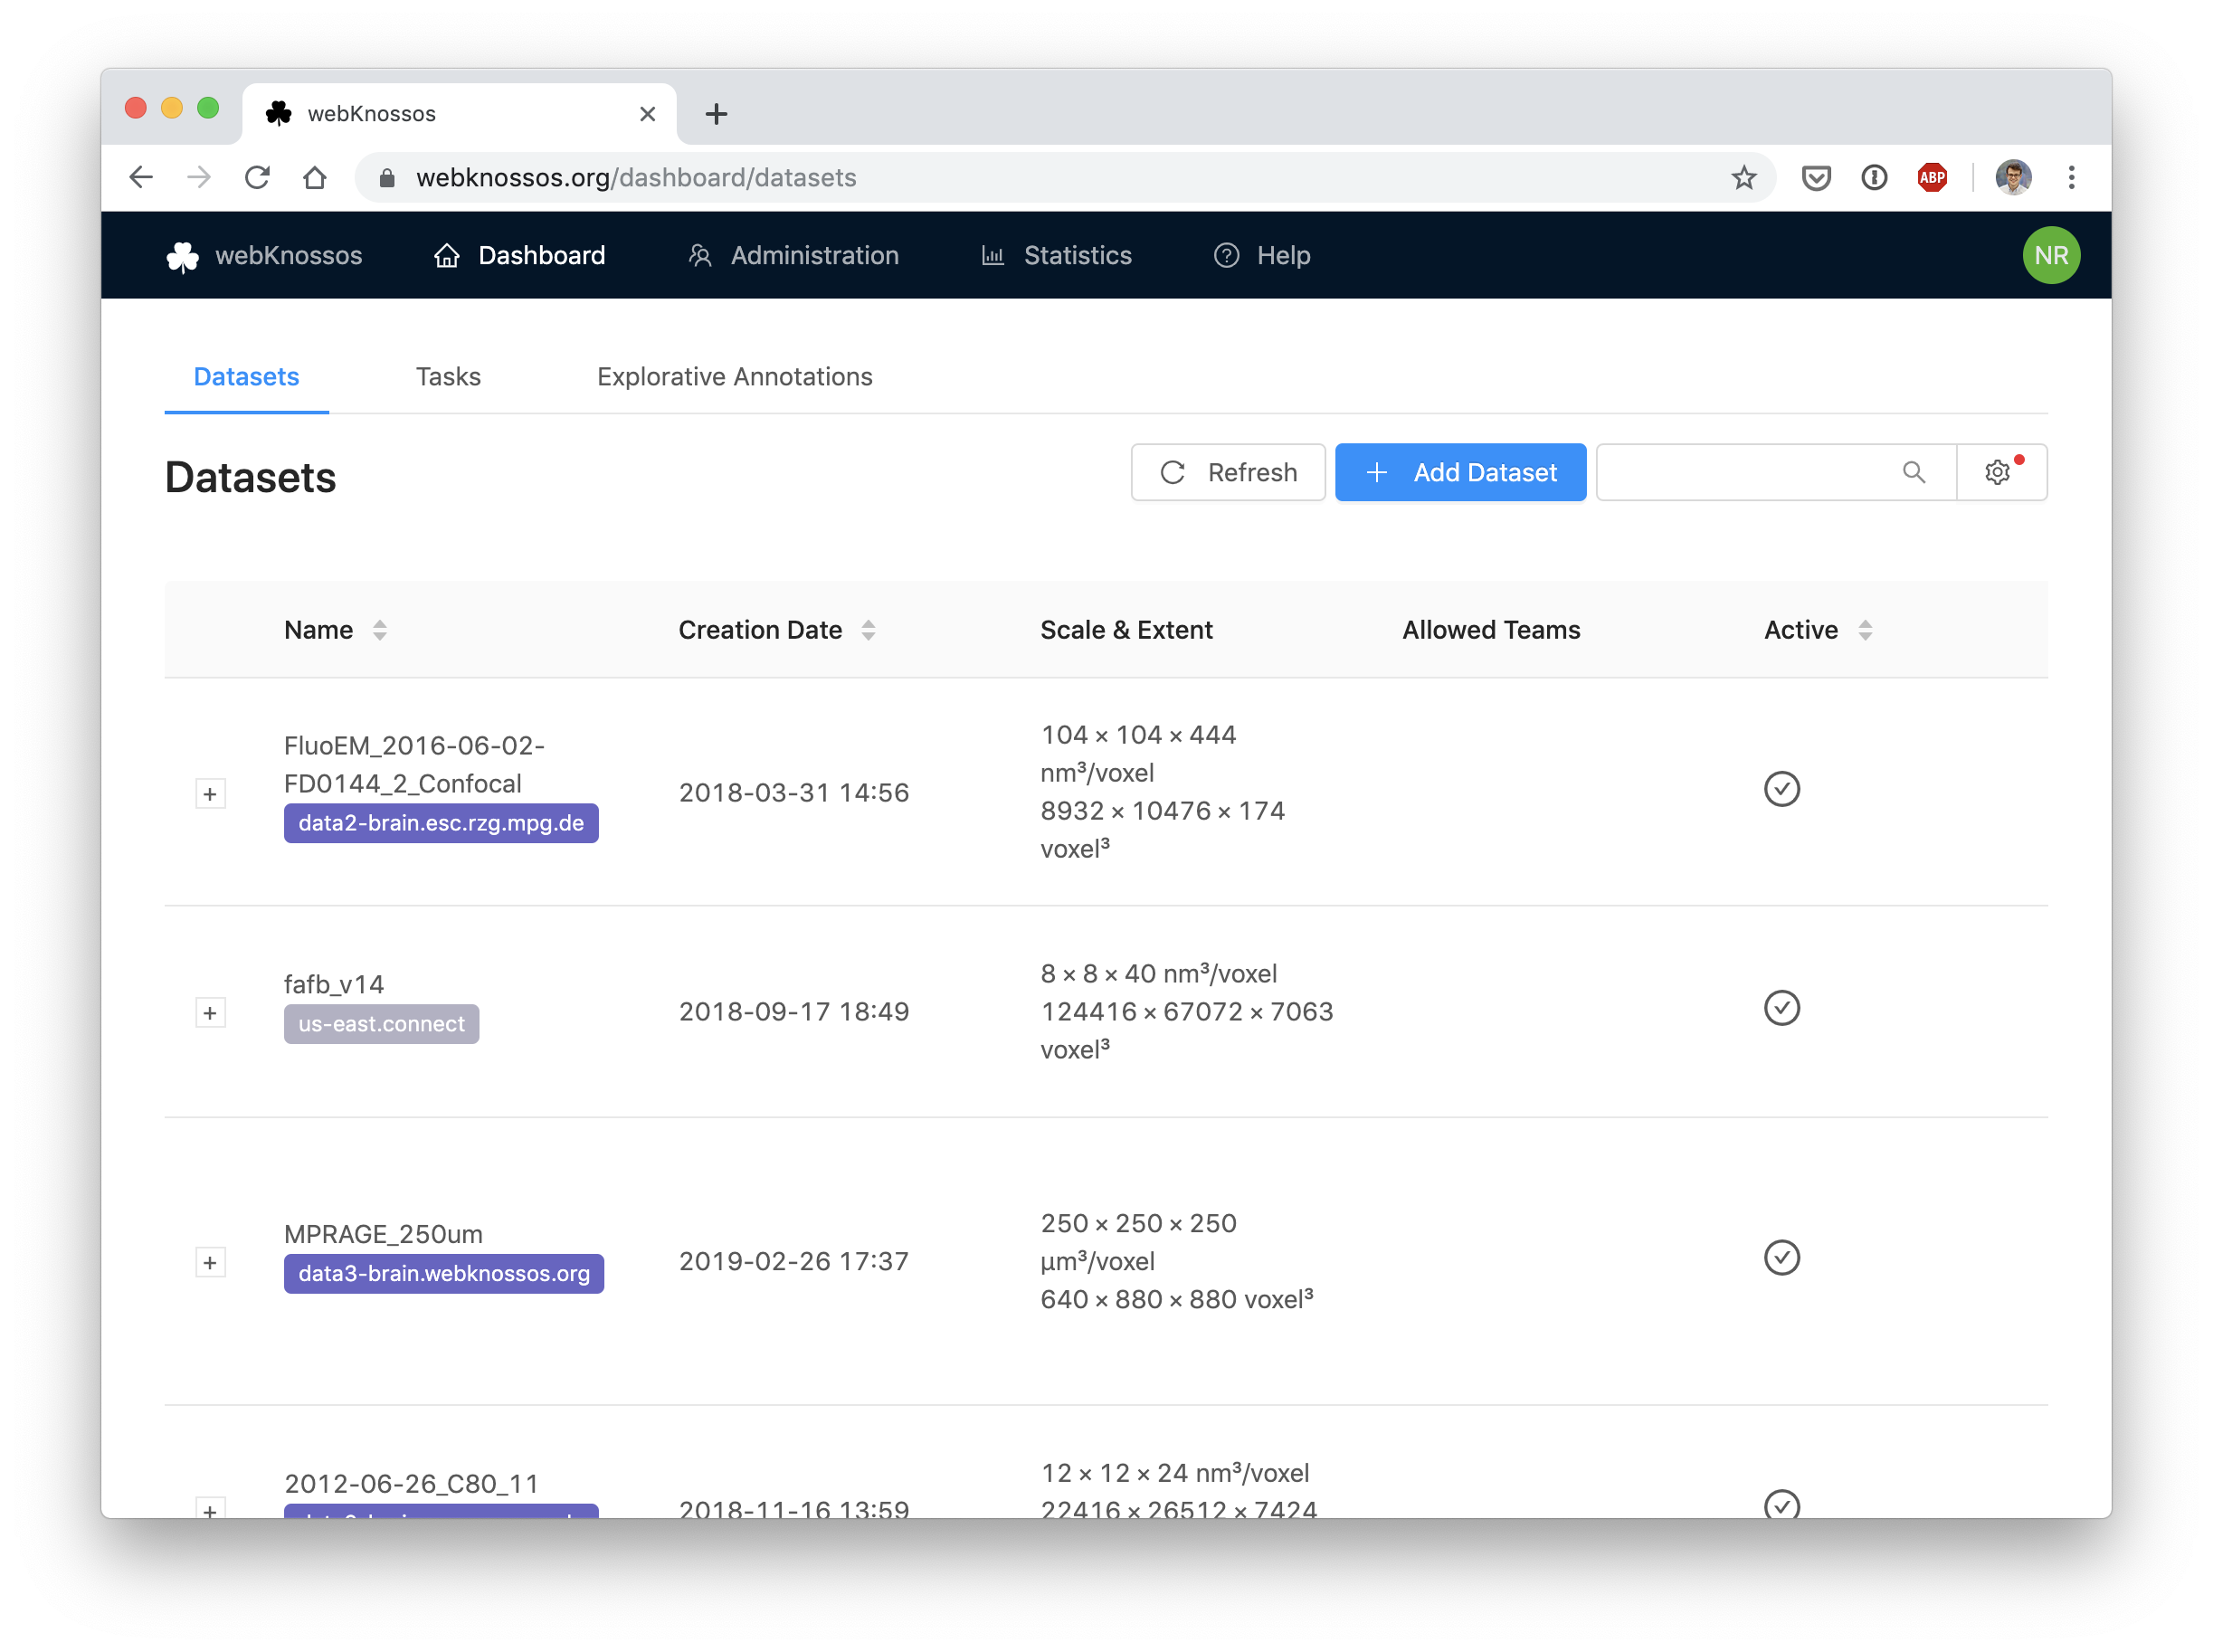Viewport: 2213px width, 1652px height.
Task: Open the Dashboard menu item
Action: click(520, 256)
